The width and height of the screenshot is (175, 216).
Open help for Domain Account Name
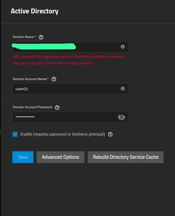pyautogui.click(x=54, y=79)
